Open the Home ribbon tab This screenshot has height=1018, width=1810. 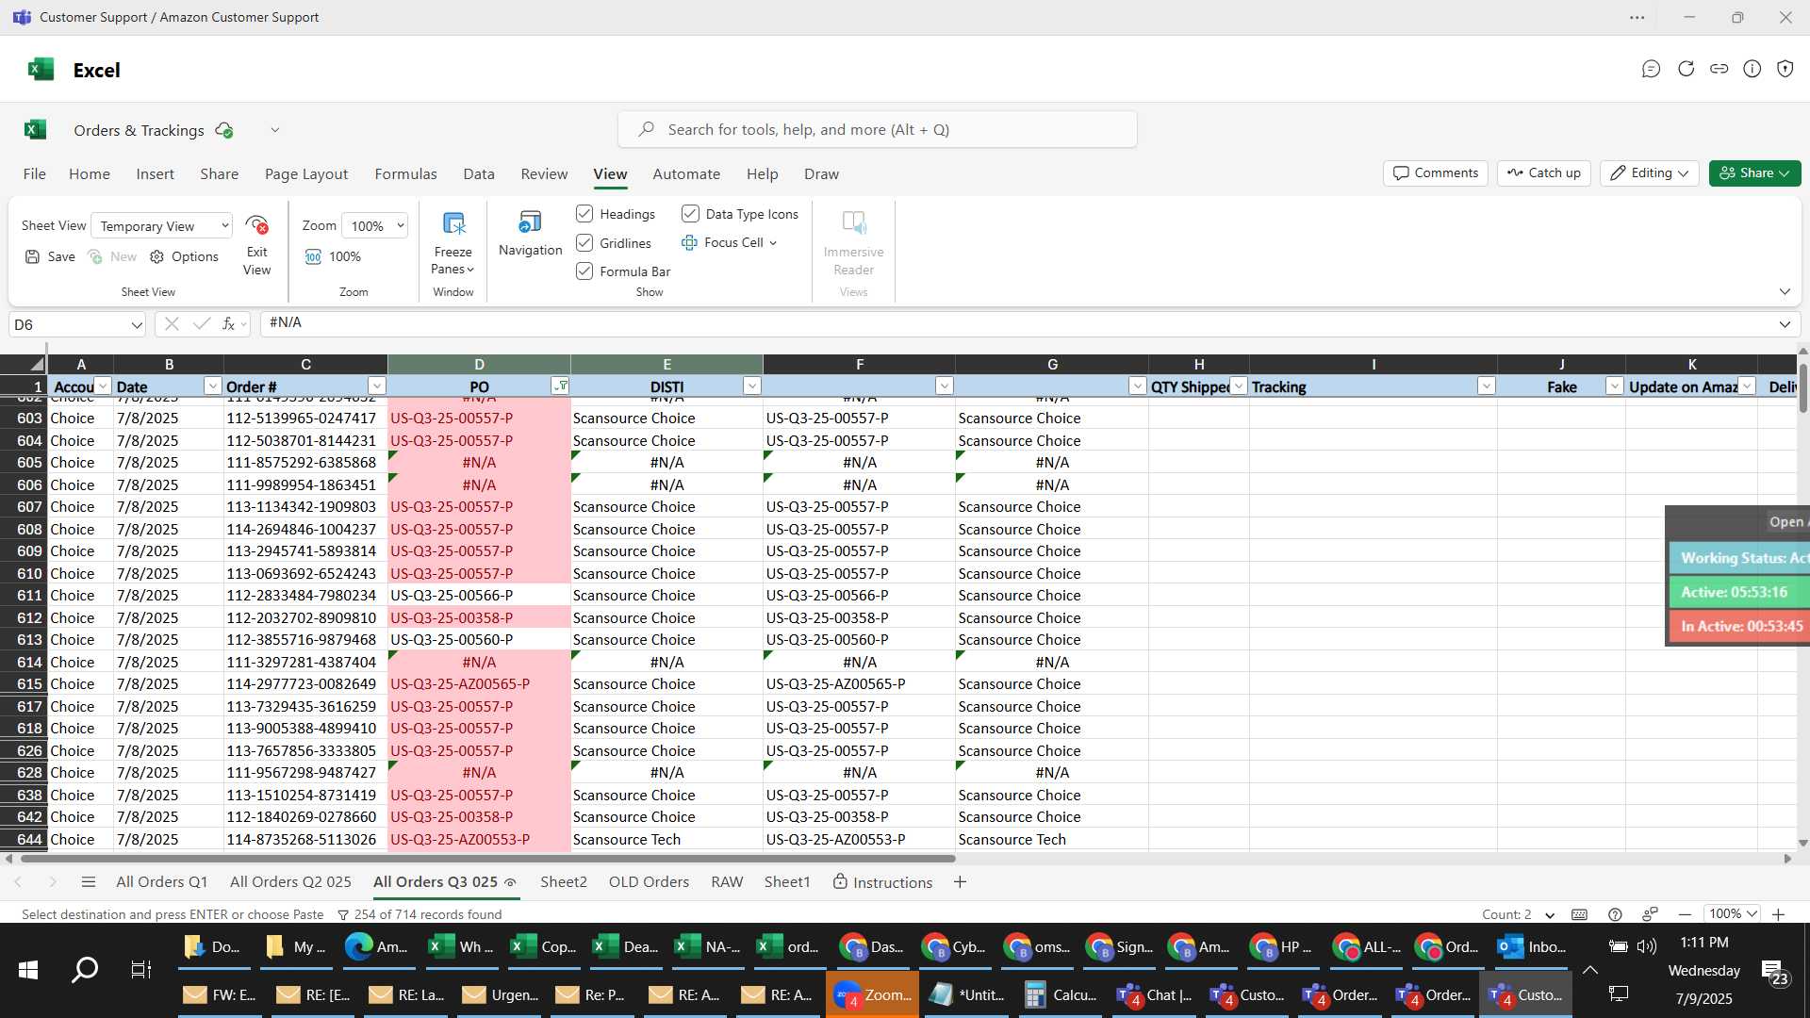(90, 174)
